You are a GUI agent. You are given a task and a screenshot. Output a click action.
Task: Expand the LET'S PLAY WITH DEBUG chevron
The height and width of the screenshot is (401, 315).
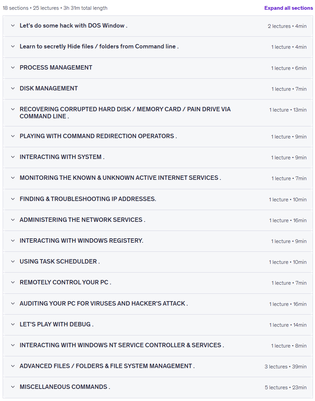(13, 324)
